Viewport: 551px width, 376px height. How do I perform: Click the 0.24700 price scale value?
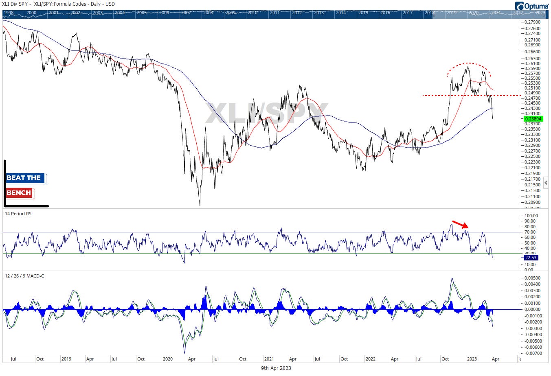tap(533, 98)
